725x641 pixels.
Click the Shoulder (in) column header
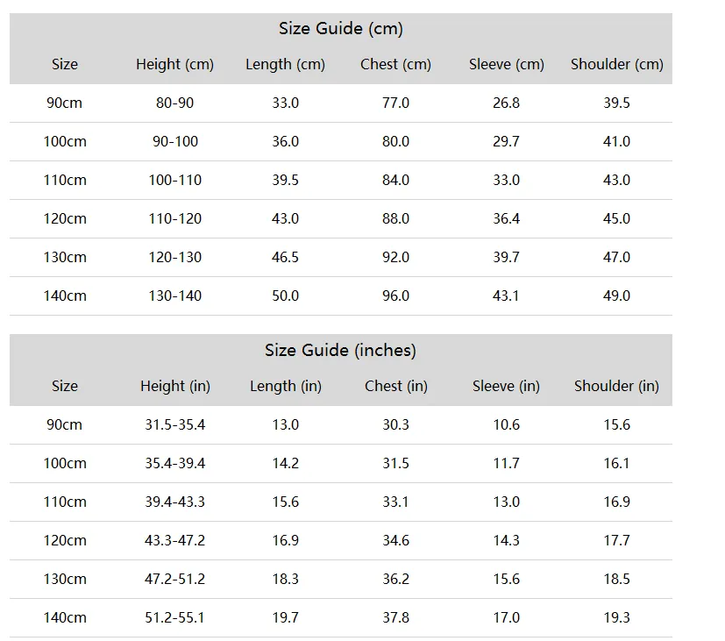point(617,386)
